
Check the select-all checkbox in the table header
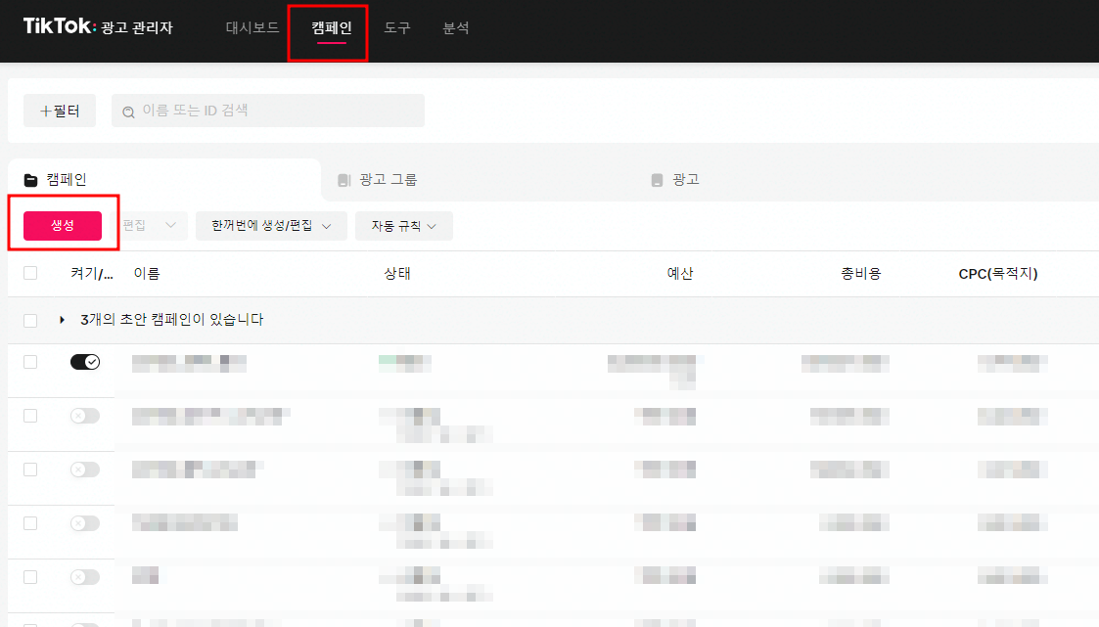[x=28, y=273]
